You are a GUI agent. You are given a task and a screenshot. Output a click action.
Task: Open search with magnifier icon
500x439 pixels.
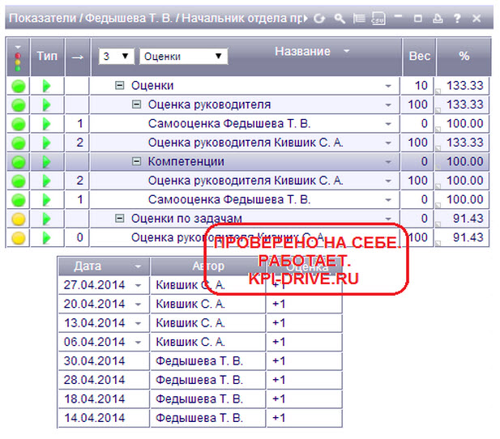pyautogui.click(x=340, y=19)
